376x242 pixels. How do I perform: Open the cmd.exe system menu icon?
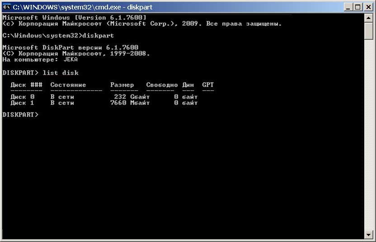pos(6,7)
